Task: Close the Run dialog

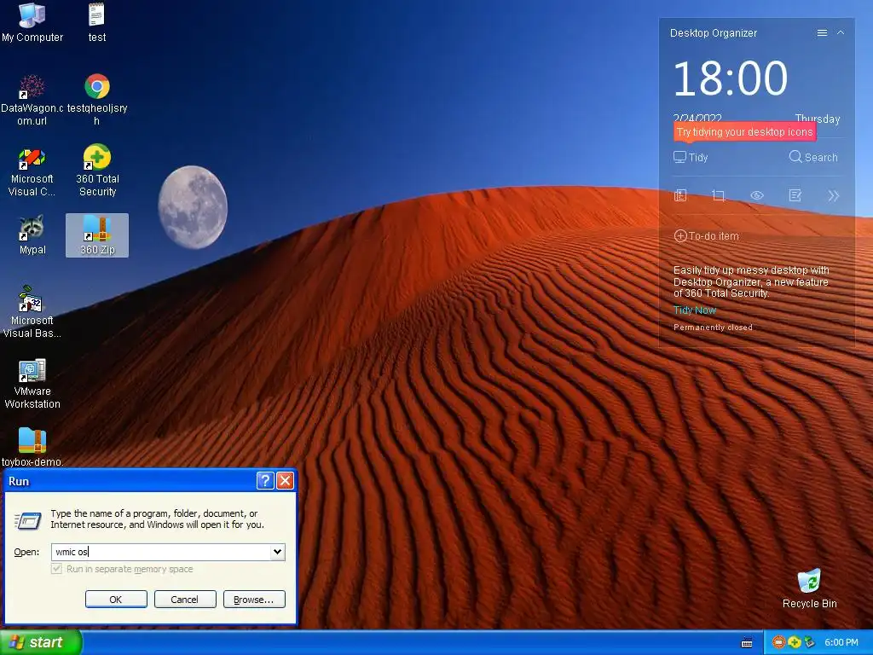Action: [x=285, y=481]
